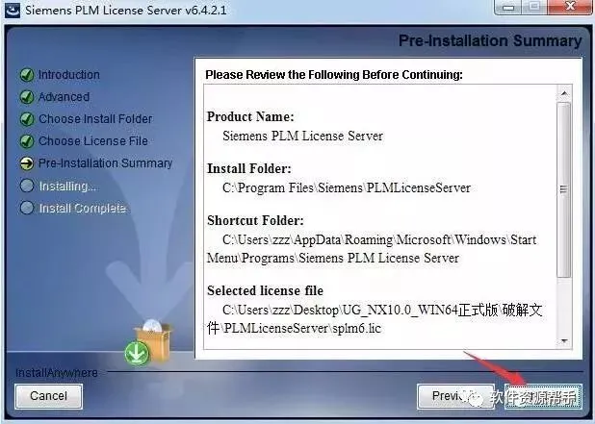595x424 pixels.
Task: Click the Siemens PLM title bar icon
Action: pyautogui.click(x=13, y=9)
